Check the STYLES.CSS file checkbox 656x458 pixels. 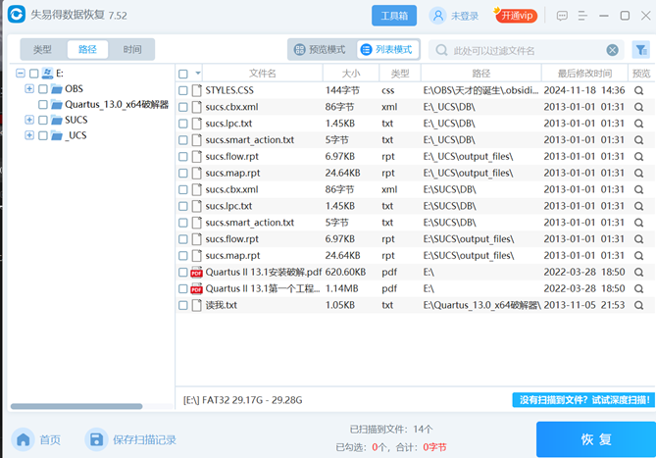(x=182, y=90)
